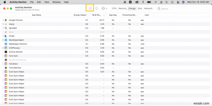This screenshot has width=212, height=106.
Task: Click the System Preferences row icon
Action: (x=6, y=60)
